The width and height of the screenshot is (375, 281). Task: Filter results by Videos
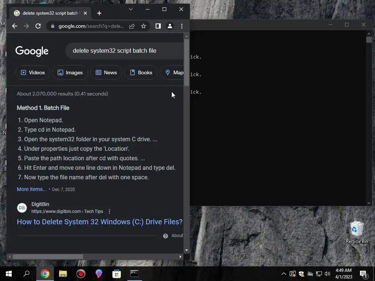point(33,72)
